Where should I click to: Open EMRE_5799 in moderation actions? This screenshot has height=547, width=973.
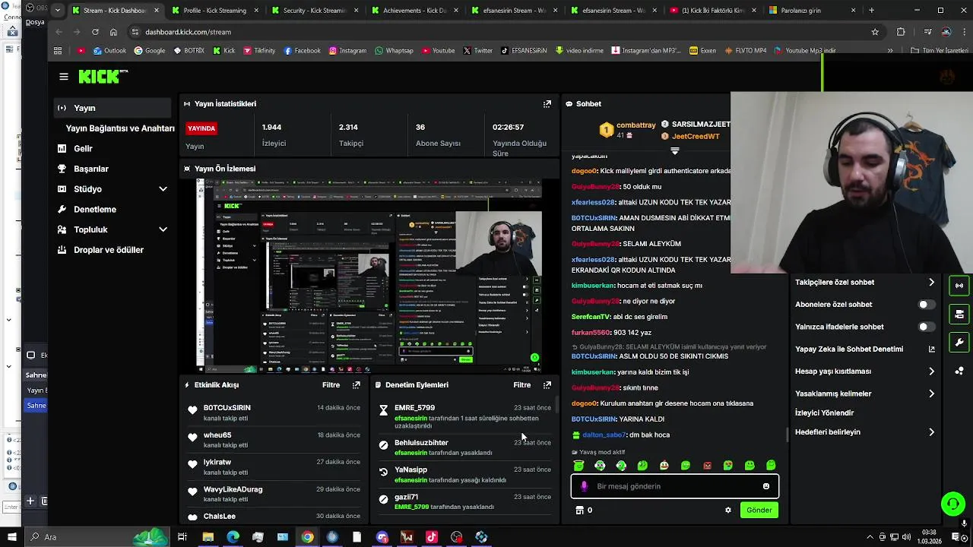click(414, 408)
